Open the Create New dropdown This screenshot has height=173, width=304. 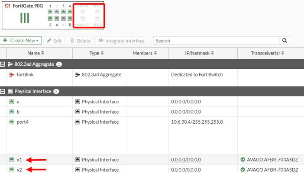20,41
